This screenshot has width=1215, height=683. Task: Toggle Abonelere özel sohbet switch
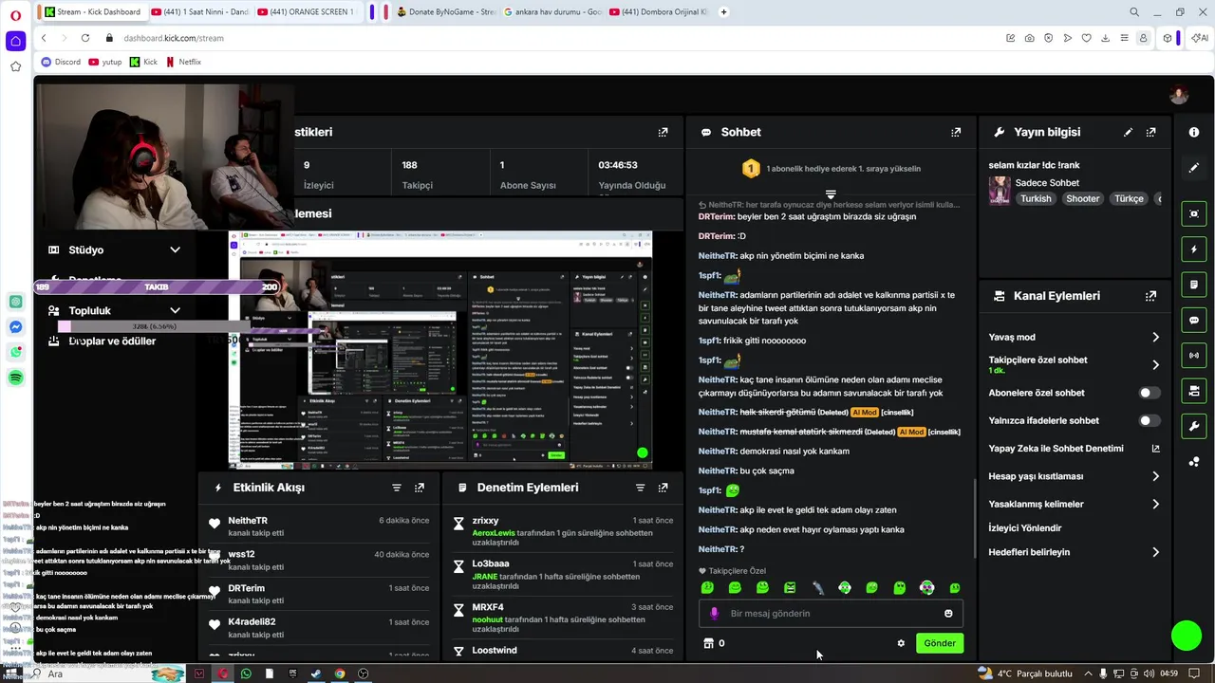tap(1149, 393)
